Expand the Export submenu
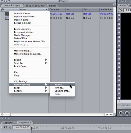The height and width of the screenshot is (133, 131). click(x=46, y=60)
